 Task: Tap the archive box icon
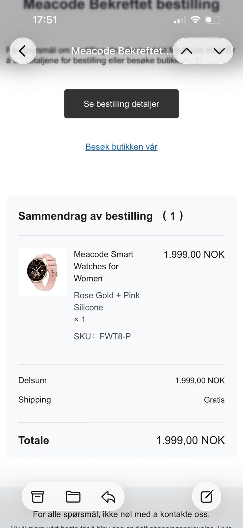pos(38,496)
